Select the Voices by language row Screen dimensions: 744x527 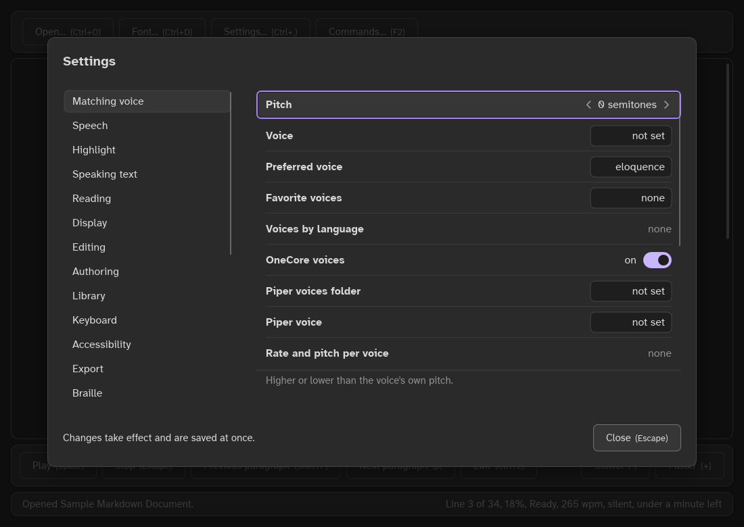468,229
